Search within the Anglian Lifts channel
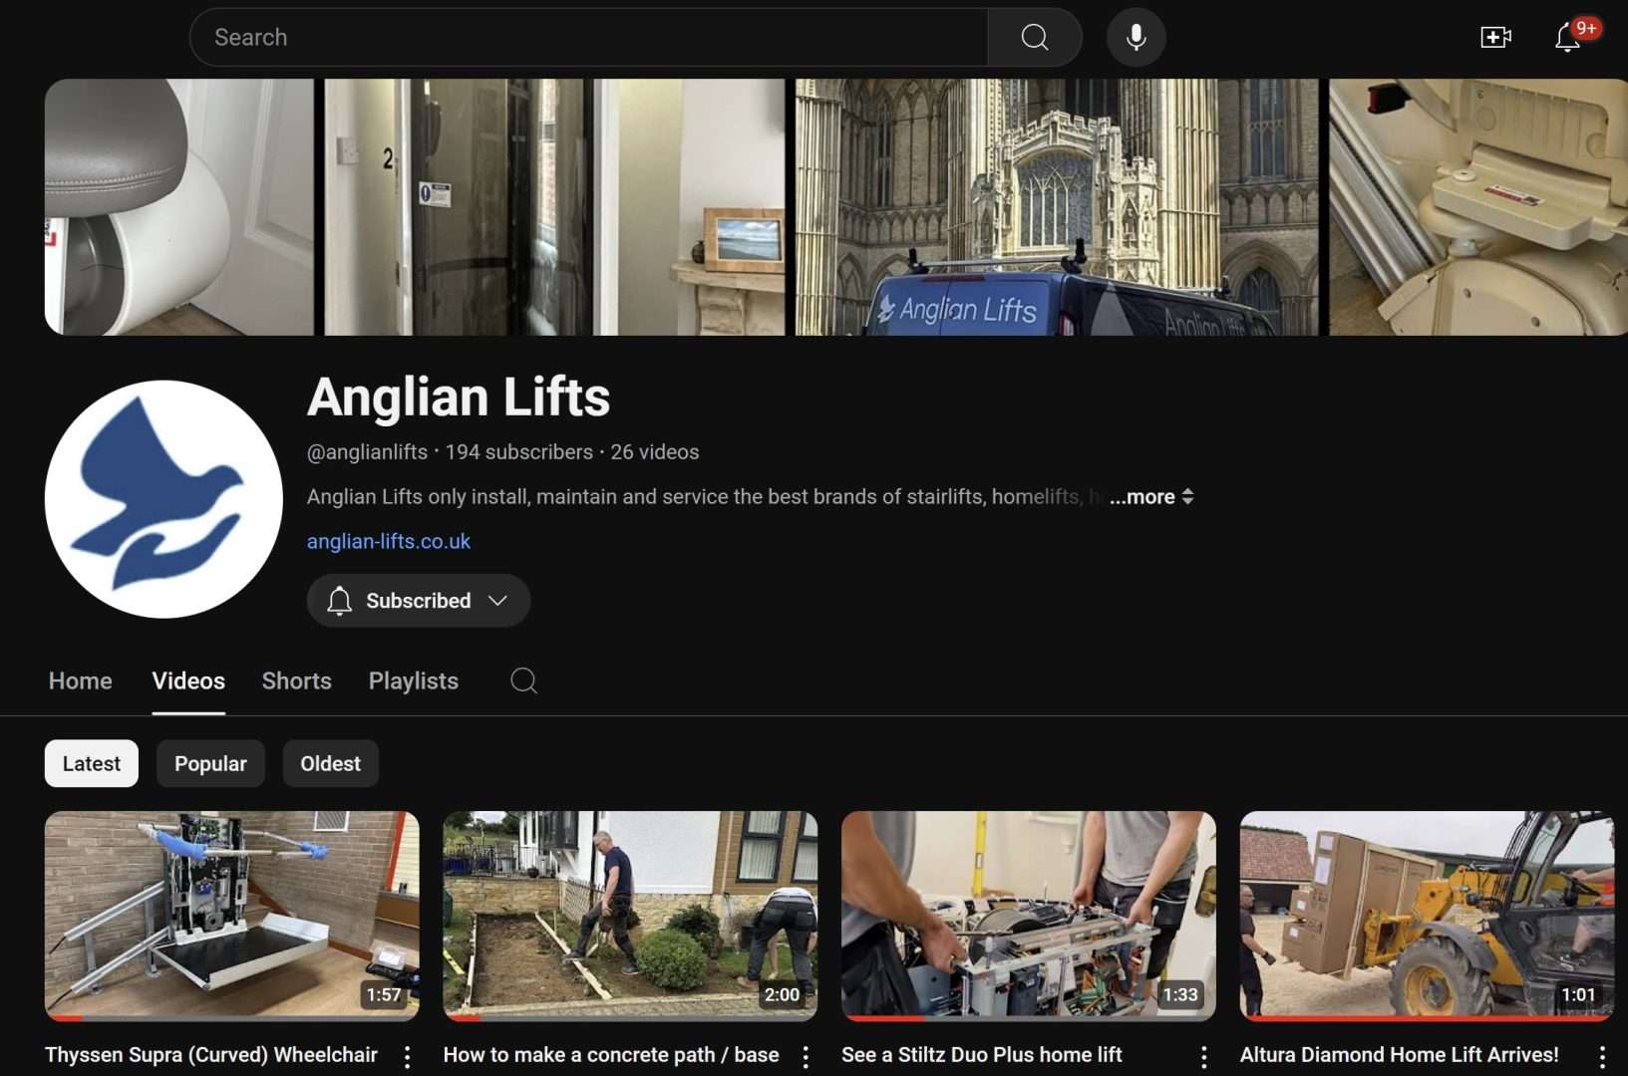Viewport: 1628px width, 1076px height. pyautogui.click(x=523, y=680)
